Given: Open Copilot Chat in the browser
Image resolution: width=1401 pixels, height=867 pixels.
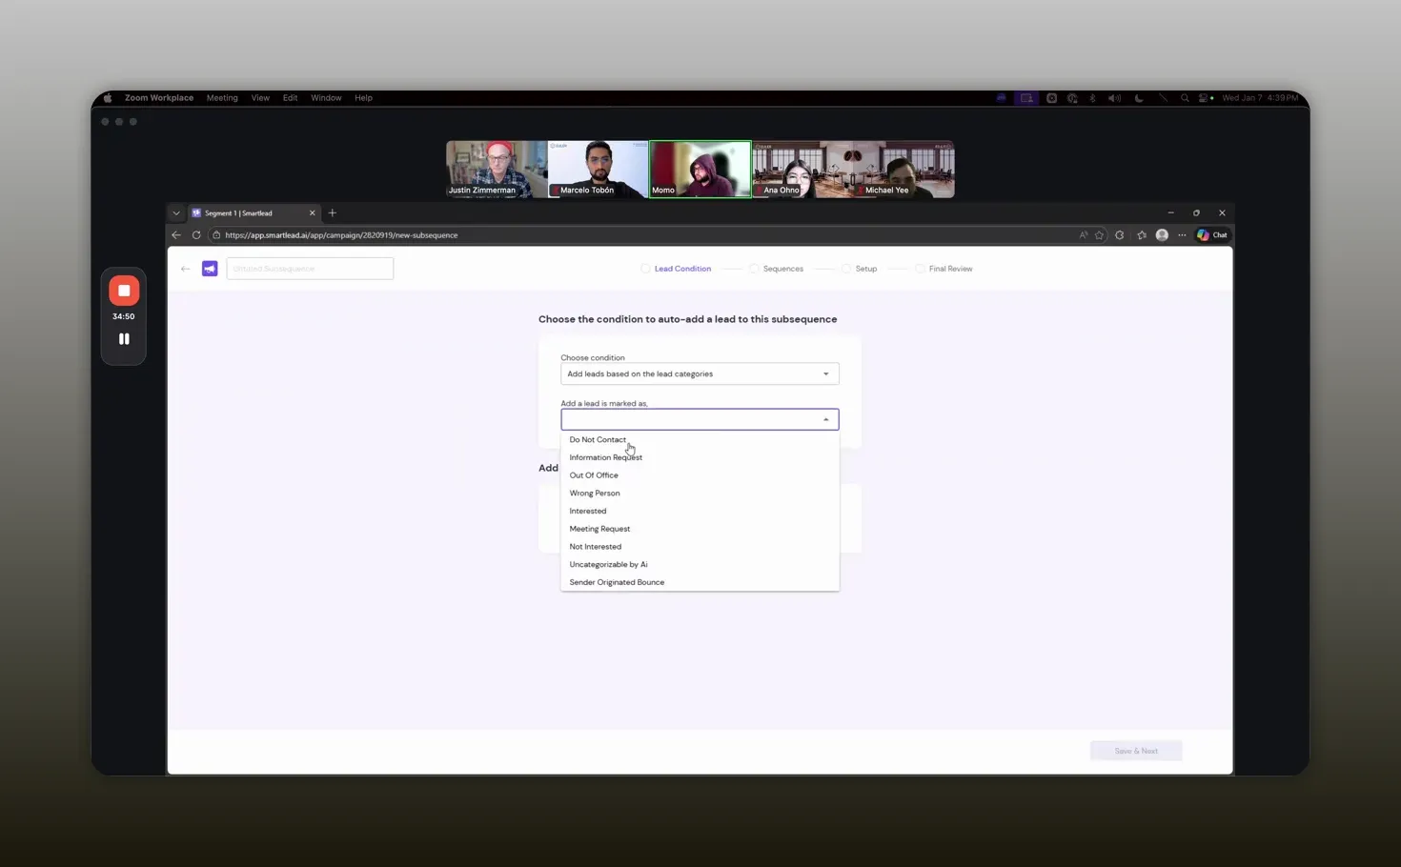Looking at the screenshot, I should pyautogui.click(x=1211, y=234).
